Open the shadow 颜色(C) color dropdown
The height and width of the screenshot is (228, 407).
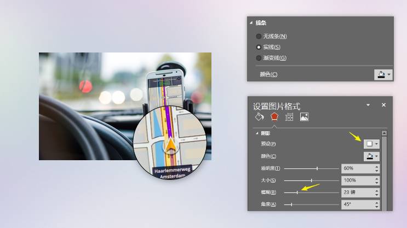point(372,156)
